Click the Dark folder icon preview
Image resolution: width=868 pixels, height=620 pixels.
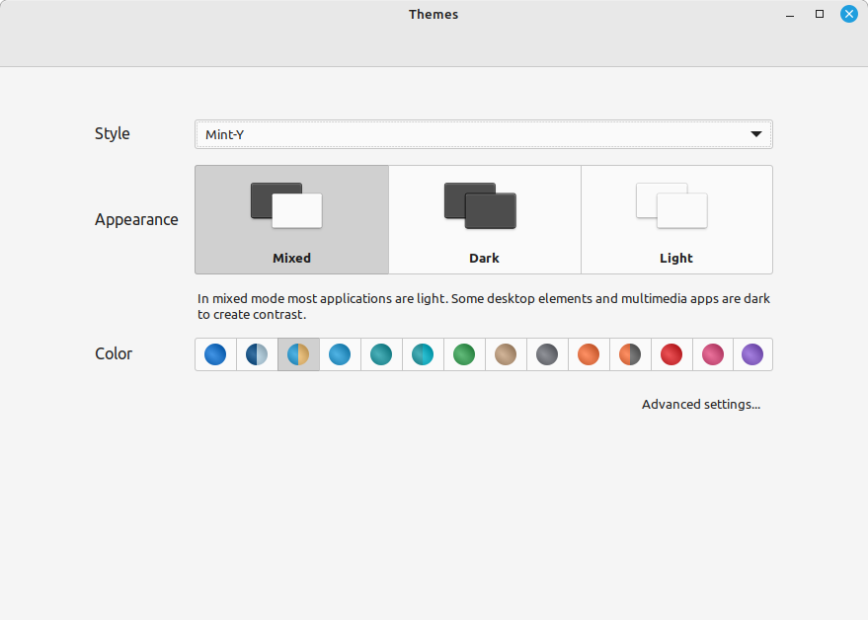484,205
